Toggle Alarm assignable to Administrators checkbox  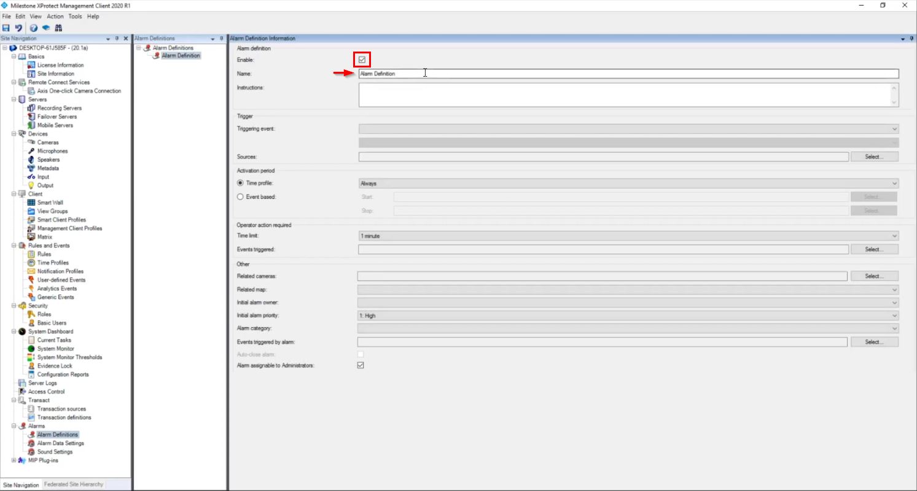pos(361,365)
